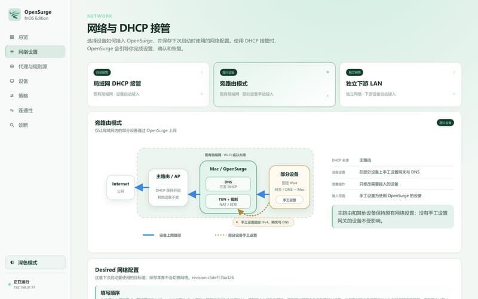The image size is (478, 299).
Task: Click 填写顺序 heading
Action: pos(110,292)
